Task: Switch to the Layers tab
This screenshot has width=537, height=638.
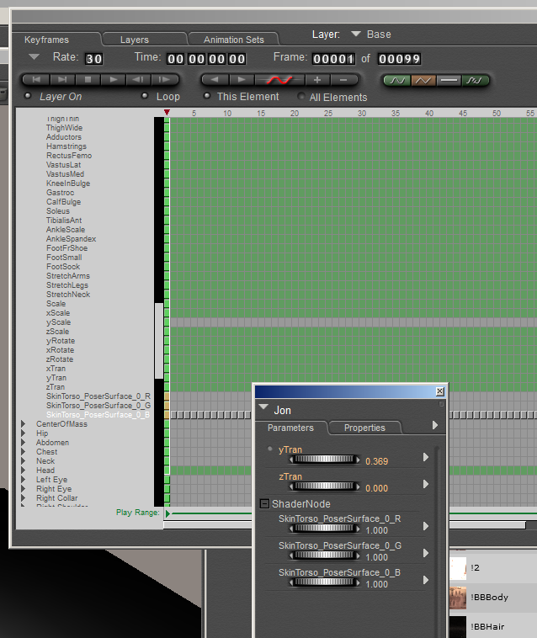Action: [134, 40]
